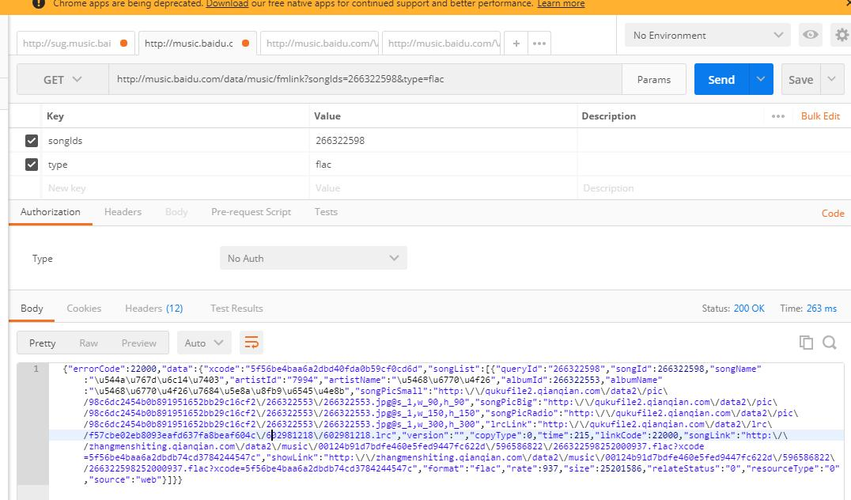Open the response Cookies tab

coord(84,309)
